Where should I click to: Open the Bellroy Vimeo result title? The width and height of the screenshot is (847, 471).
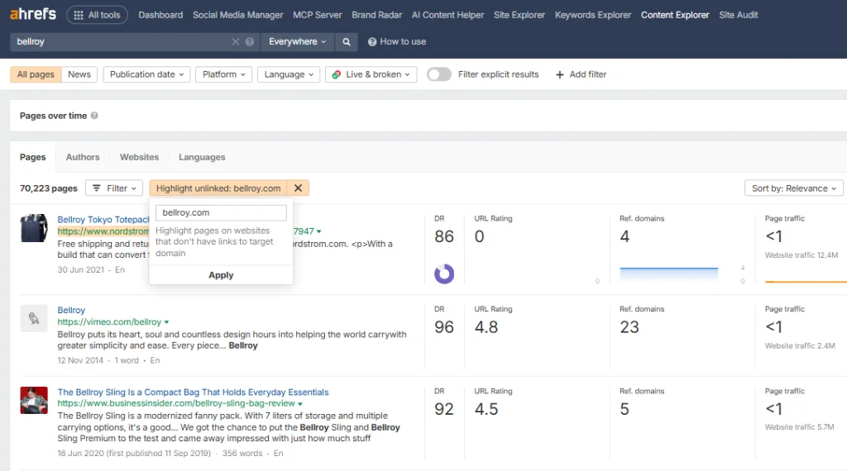[x=71, y=310]
